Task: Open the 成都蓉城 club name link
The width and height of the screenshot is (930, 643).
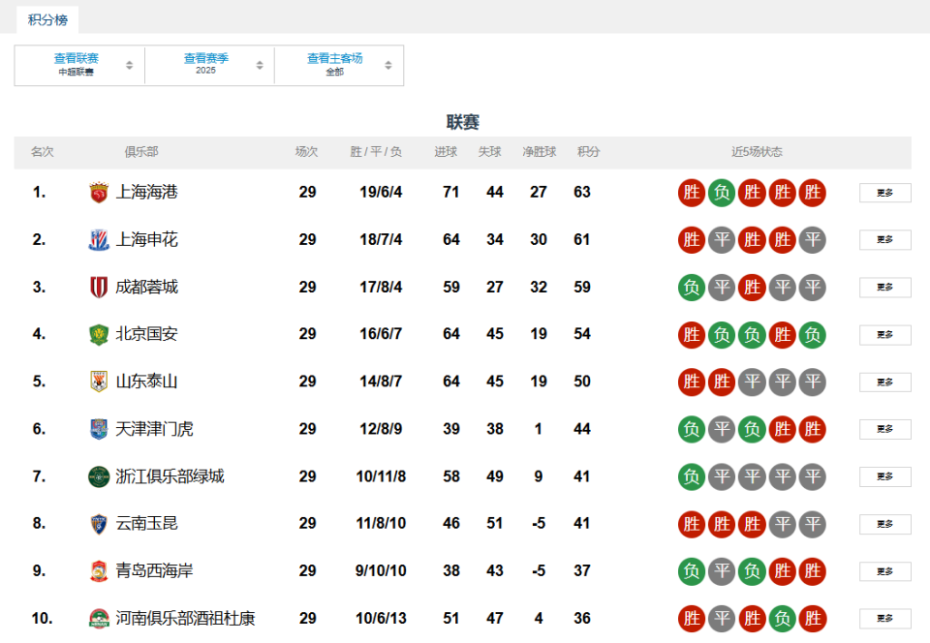Action: click(x=146, y=287)
